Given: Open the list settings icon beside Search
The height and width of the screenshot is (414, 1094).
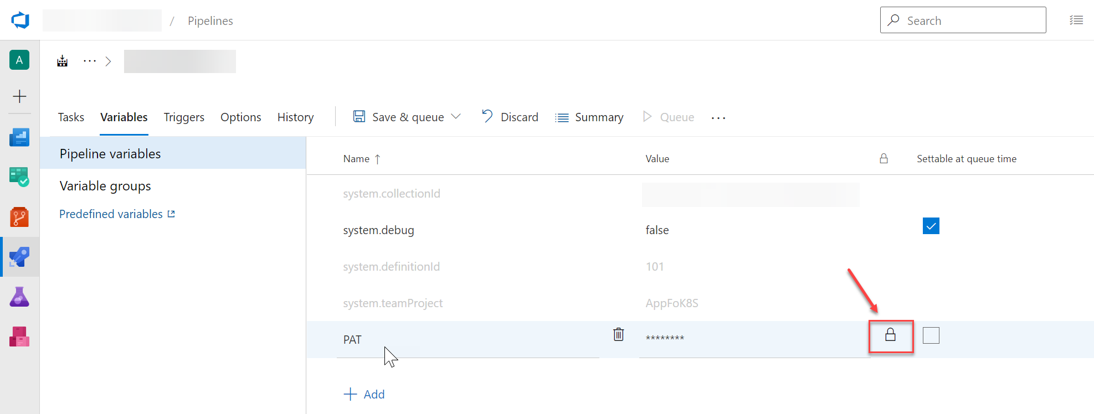Looking at the screenshot, I should (1076, 20).
